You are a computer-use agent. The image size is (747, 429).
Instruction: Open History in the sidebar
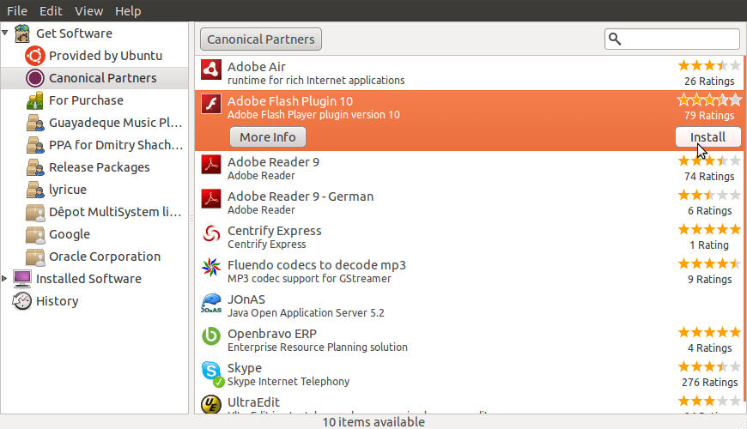click(57, 301)
